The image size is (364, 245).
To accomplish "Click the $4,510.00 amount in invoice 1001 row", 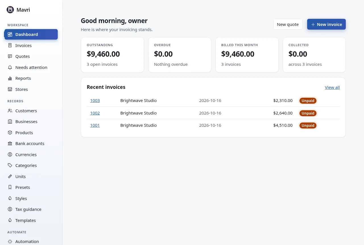I will 283,125.
